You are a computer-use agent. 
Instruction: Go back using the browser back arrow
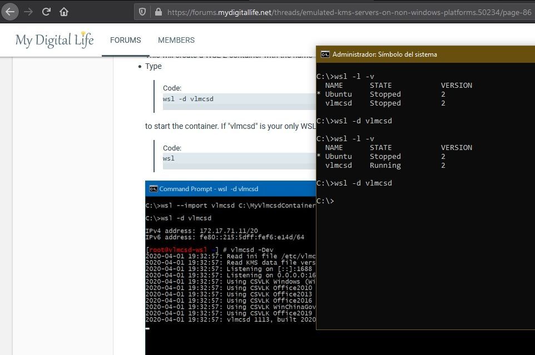coord(10,12)
